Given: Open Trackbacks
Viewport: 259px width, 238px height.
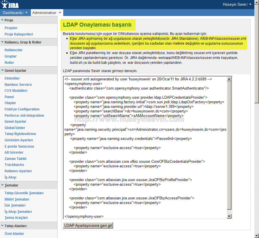Looking at the screenshot, I should 14,164.
